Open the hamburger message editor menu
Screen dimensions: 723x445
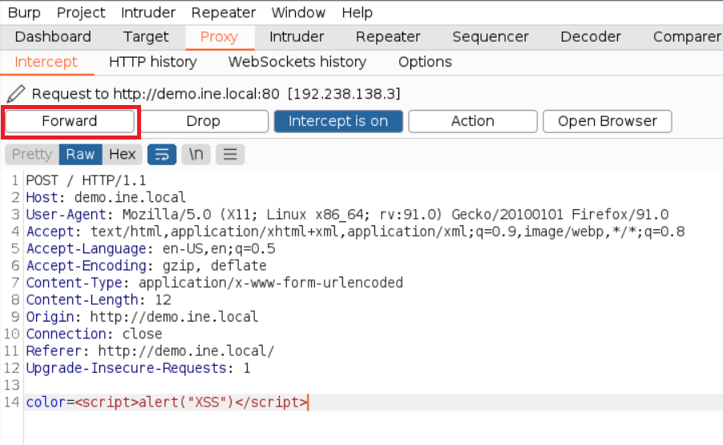(230, 155)
